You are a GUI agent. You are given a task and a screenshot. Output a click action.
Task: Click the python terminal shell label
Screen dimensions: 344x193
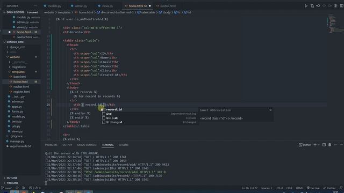click(x=305, y=145)
